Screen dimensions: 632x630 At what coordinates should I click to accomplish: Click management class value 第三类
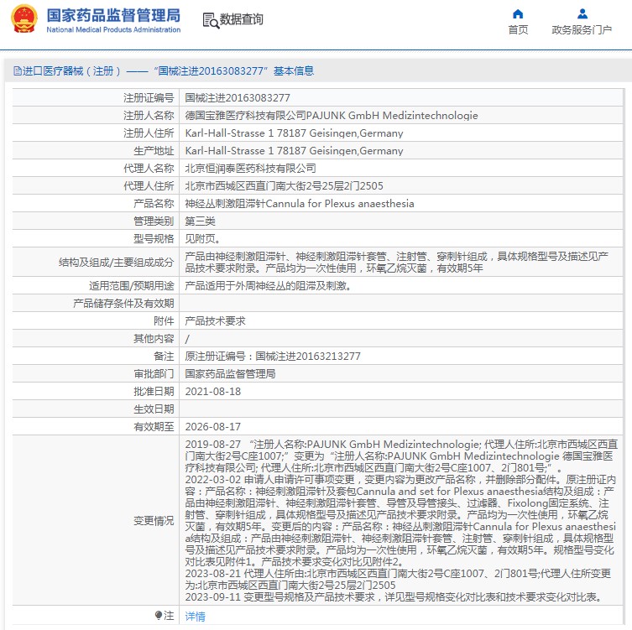click(200, 221)
